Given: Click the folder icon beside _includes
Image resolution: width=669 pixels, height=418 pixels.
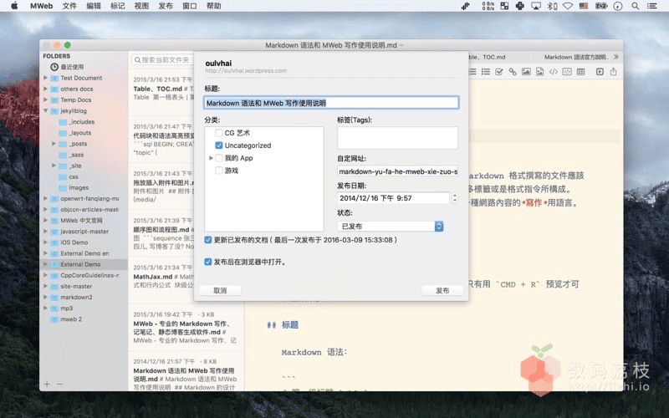Looking at the screenshot, I should pos(64,122).
